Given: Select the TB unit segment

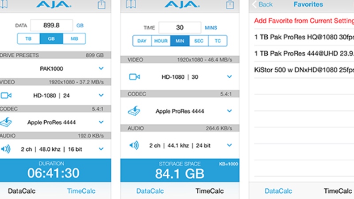Looking at the screenshot, I should pos(29,39).
